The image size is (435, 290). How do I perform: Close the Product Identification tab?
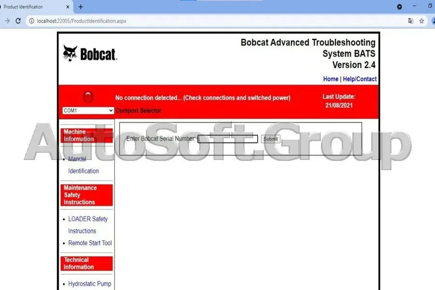pos(68,7)
